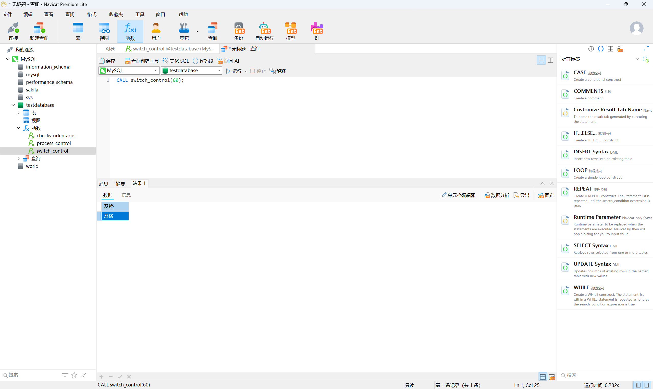
Task: Open 询问 AI (Ask AI) assistant
Action: point(228,61)
